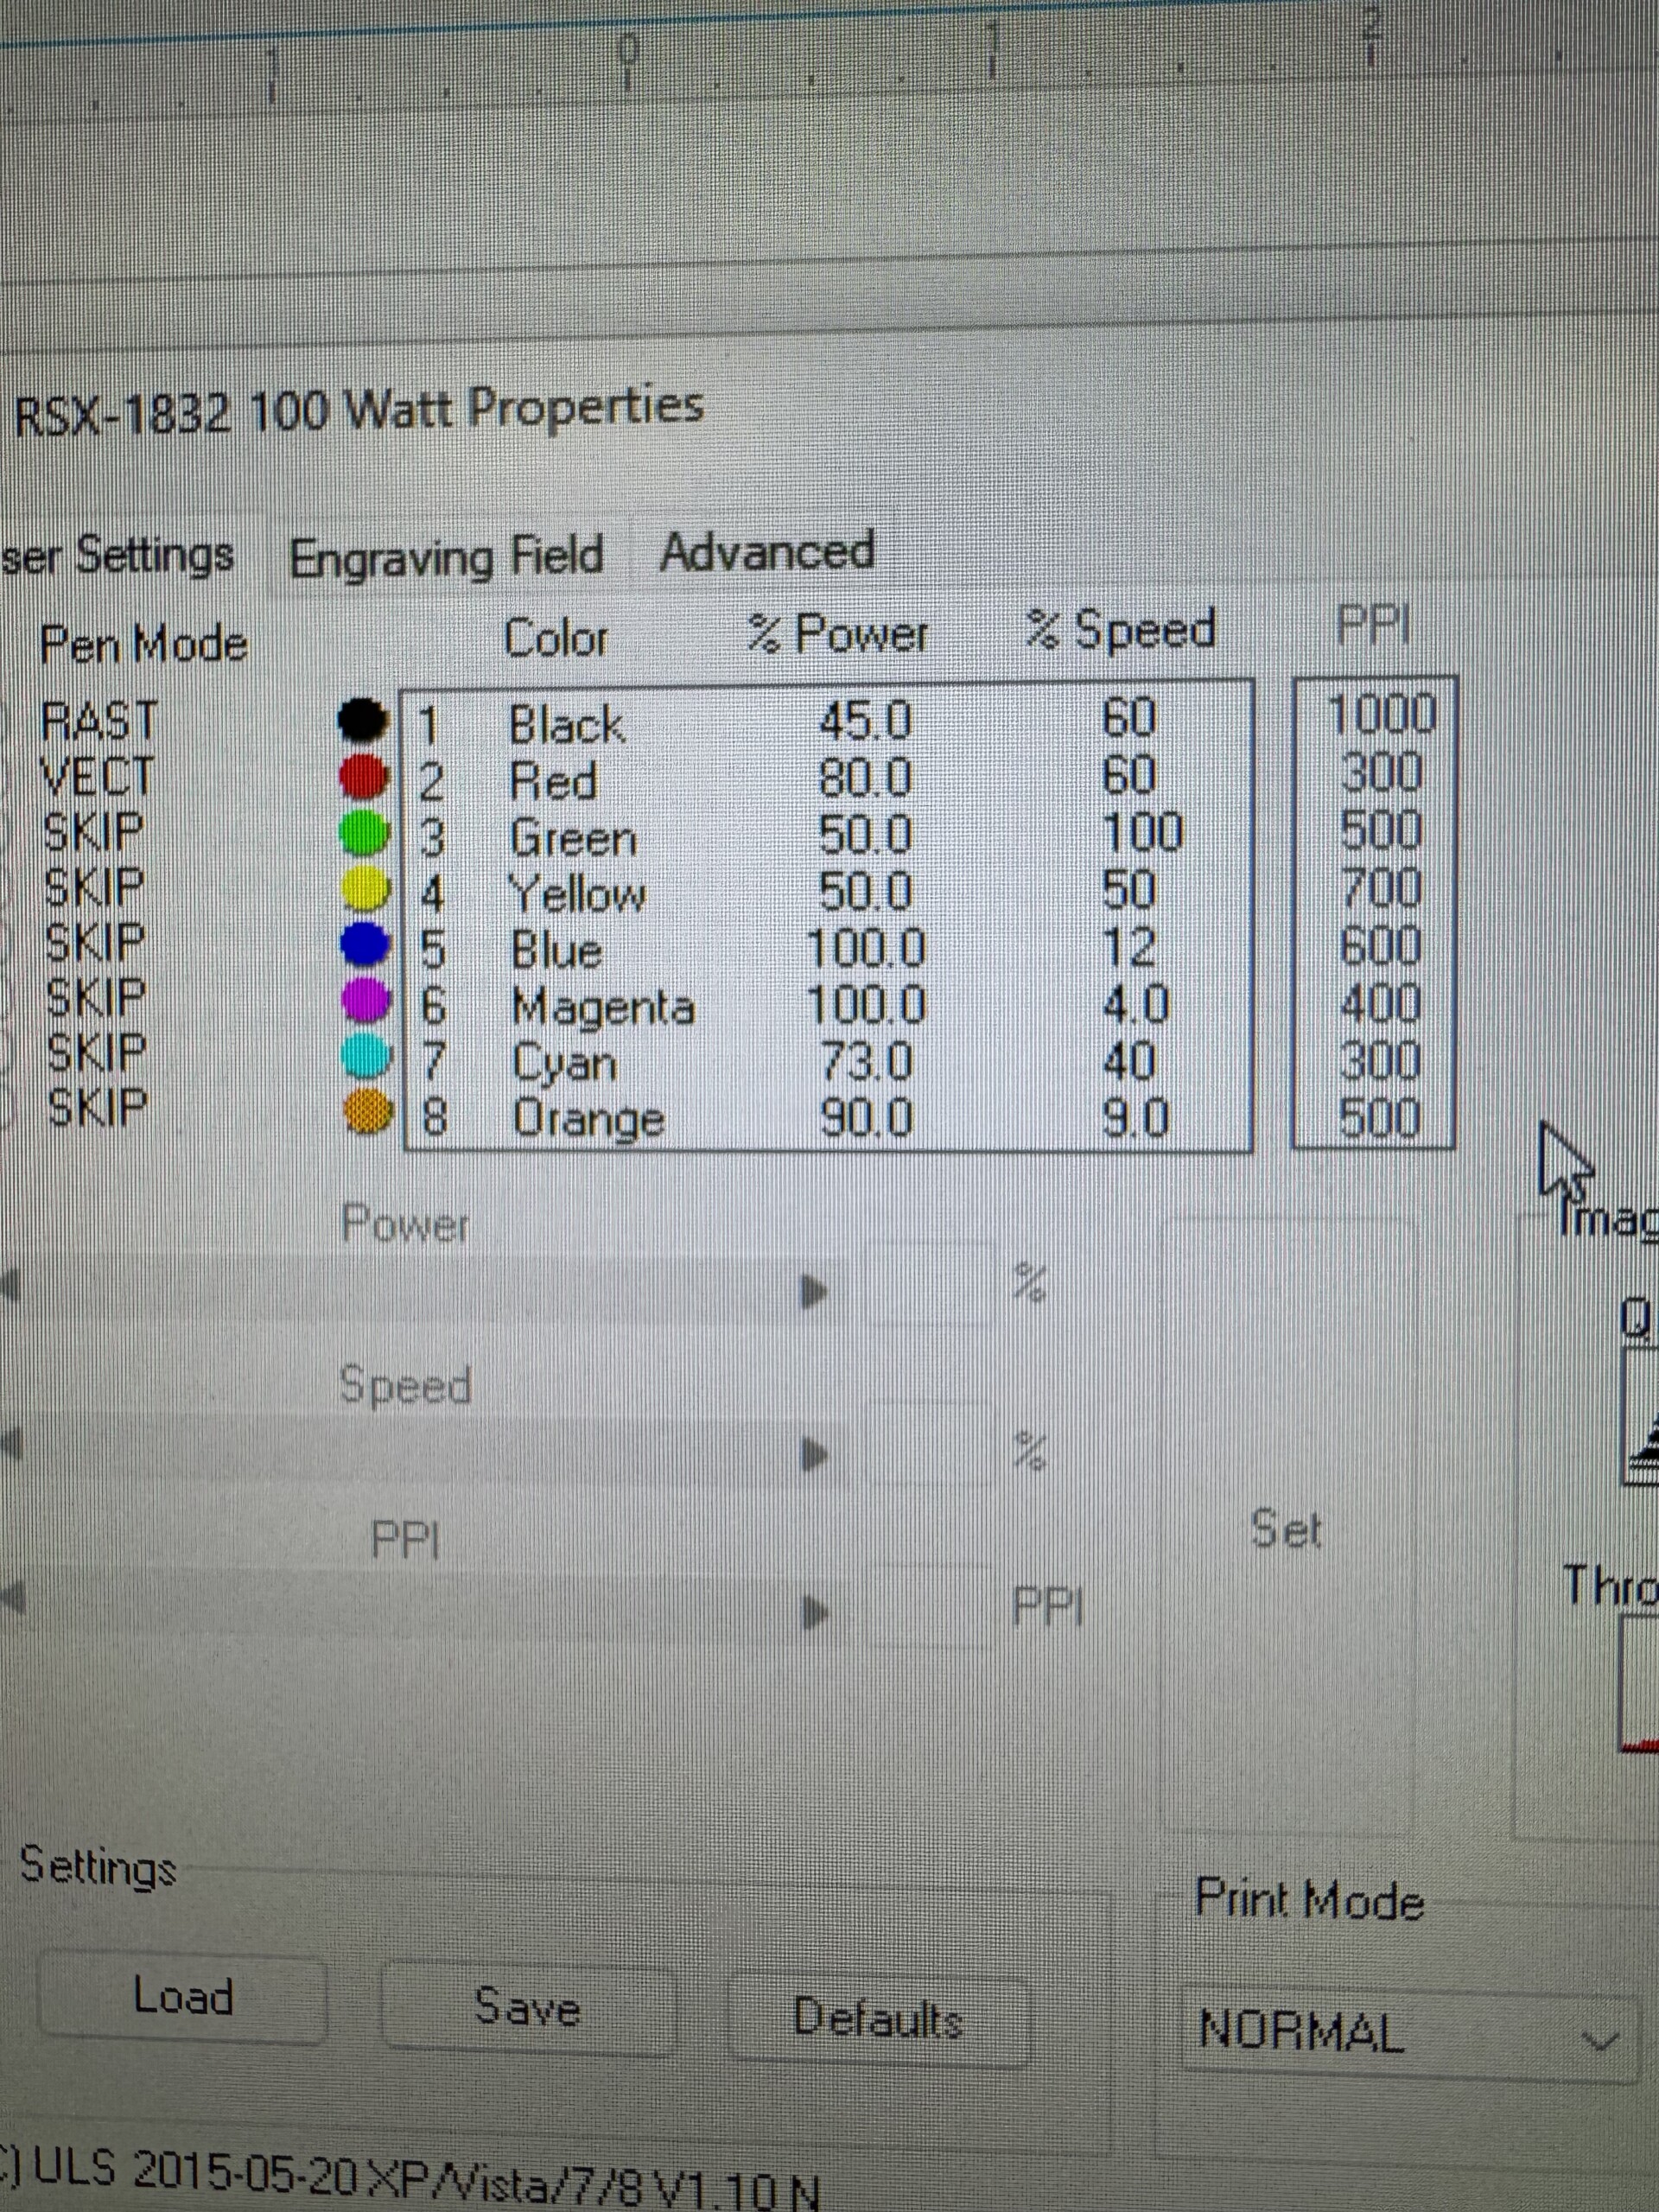Image resolution: width=1659 pixels, height=2212 pixels.
Task: Click the Save settings button
Action: 527,2008
